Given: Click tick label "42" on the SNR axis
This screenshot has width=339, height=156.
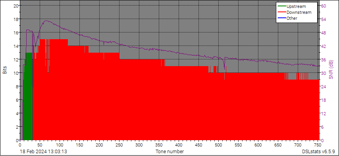Looking at the screenshot, I should [x=324, y=46].
